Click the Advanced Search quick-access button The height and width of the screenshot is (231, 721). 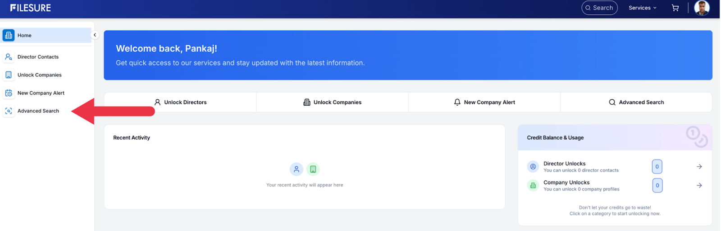[636, 102]
